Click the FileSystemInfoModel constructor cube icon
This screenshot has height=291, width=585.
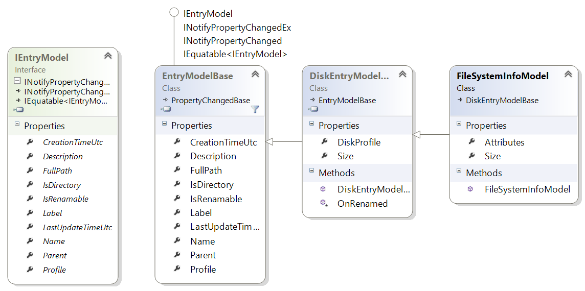[x=470, y=189]
